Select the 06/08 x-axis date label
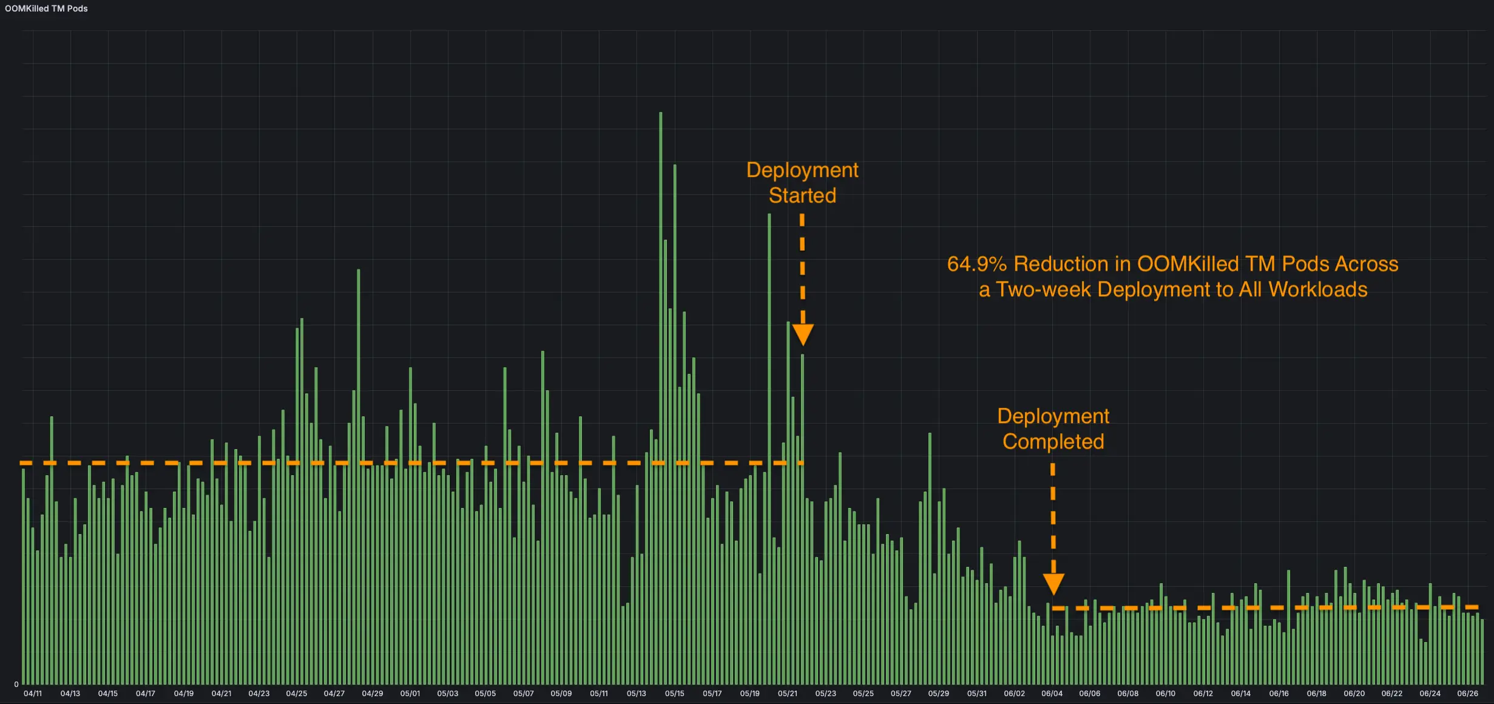Image resolution: width=1494 pixels, height=704 pixels. click(1128, 693)
